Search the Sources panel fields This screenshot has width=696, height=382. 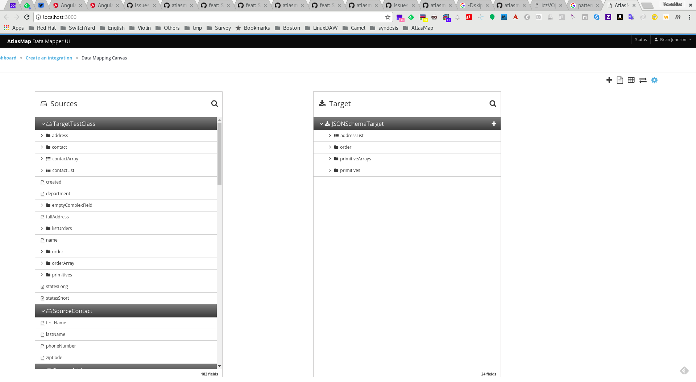coord(215,104)
